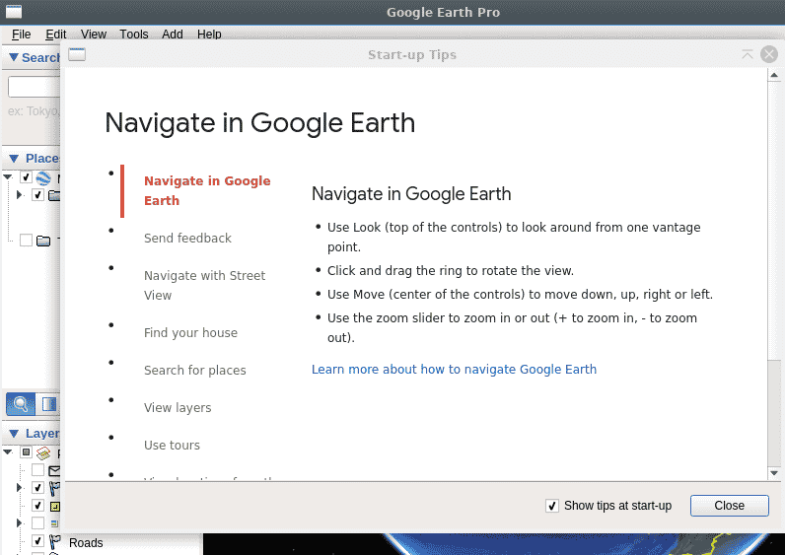Uncheck the Roads layer checkbox
This screenshot has width=785, height=555.
tap(37, 541)
